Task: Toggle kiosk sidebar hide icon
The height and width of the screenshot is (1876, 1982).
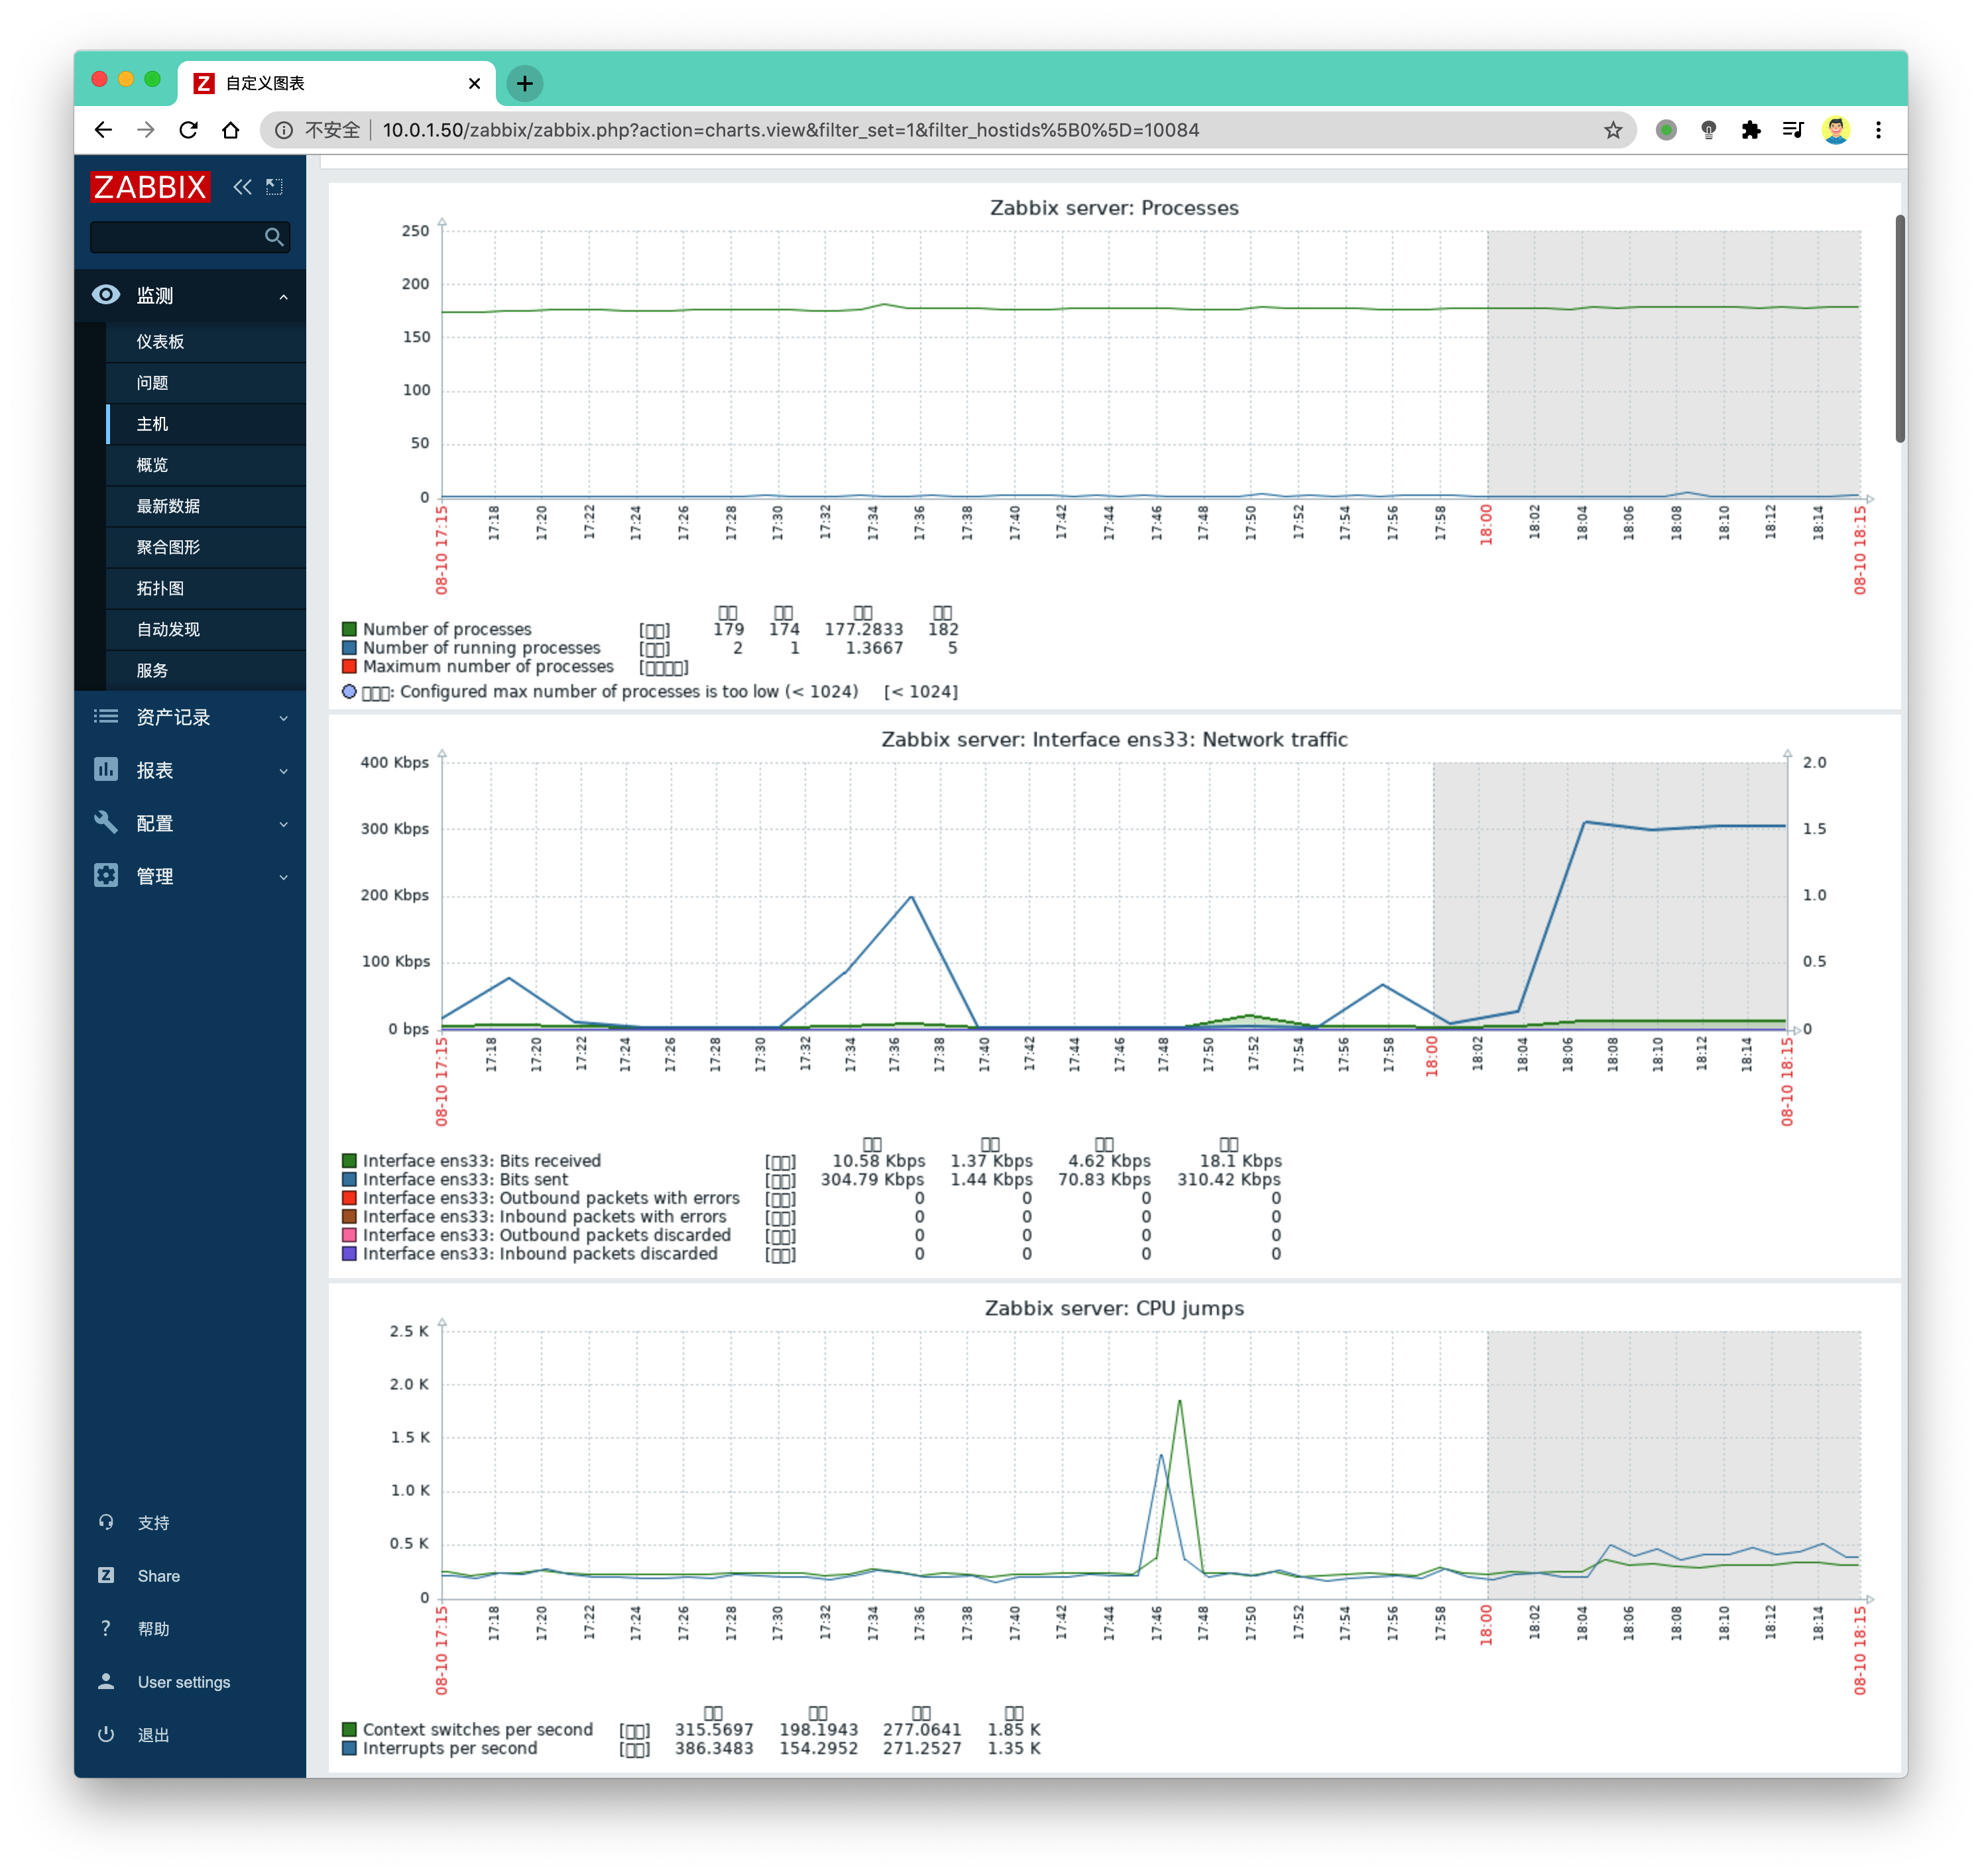Action: click(x=275, y=187)
